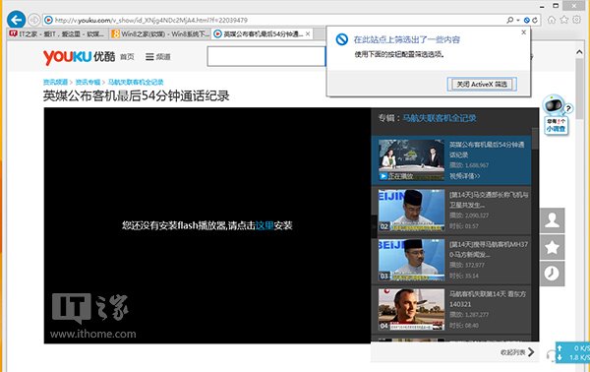
Task: Open the user profile sidebar icon
Action: pos(552,220)
